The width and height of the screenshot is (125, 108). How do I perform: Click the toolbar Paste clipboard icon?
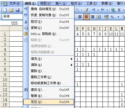[x=77, y=10]
